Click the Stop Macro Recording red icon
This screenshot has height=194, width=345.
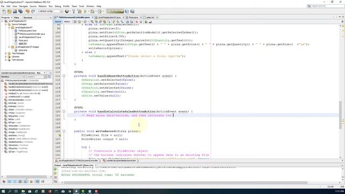coord(136,22)
